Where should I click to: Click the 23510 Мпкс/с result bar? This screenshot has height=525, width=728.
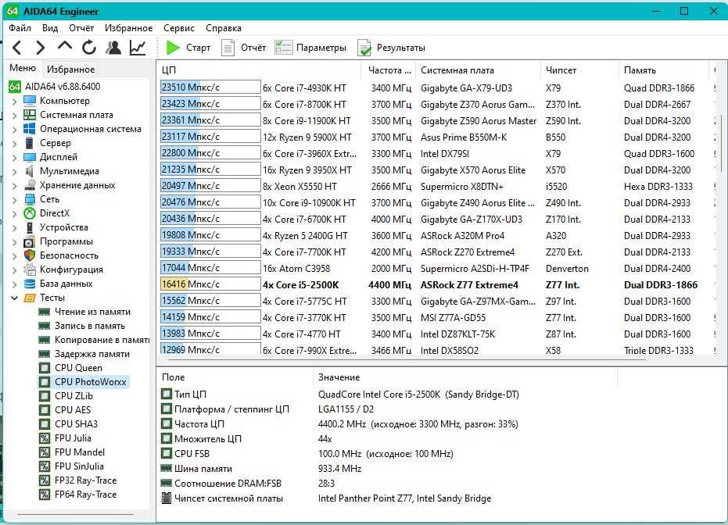point(210,87)
